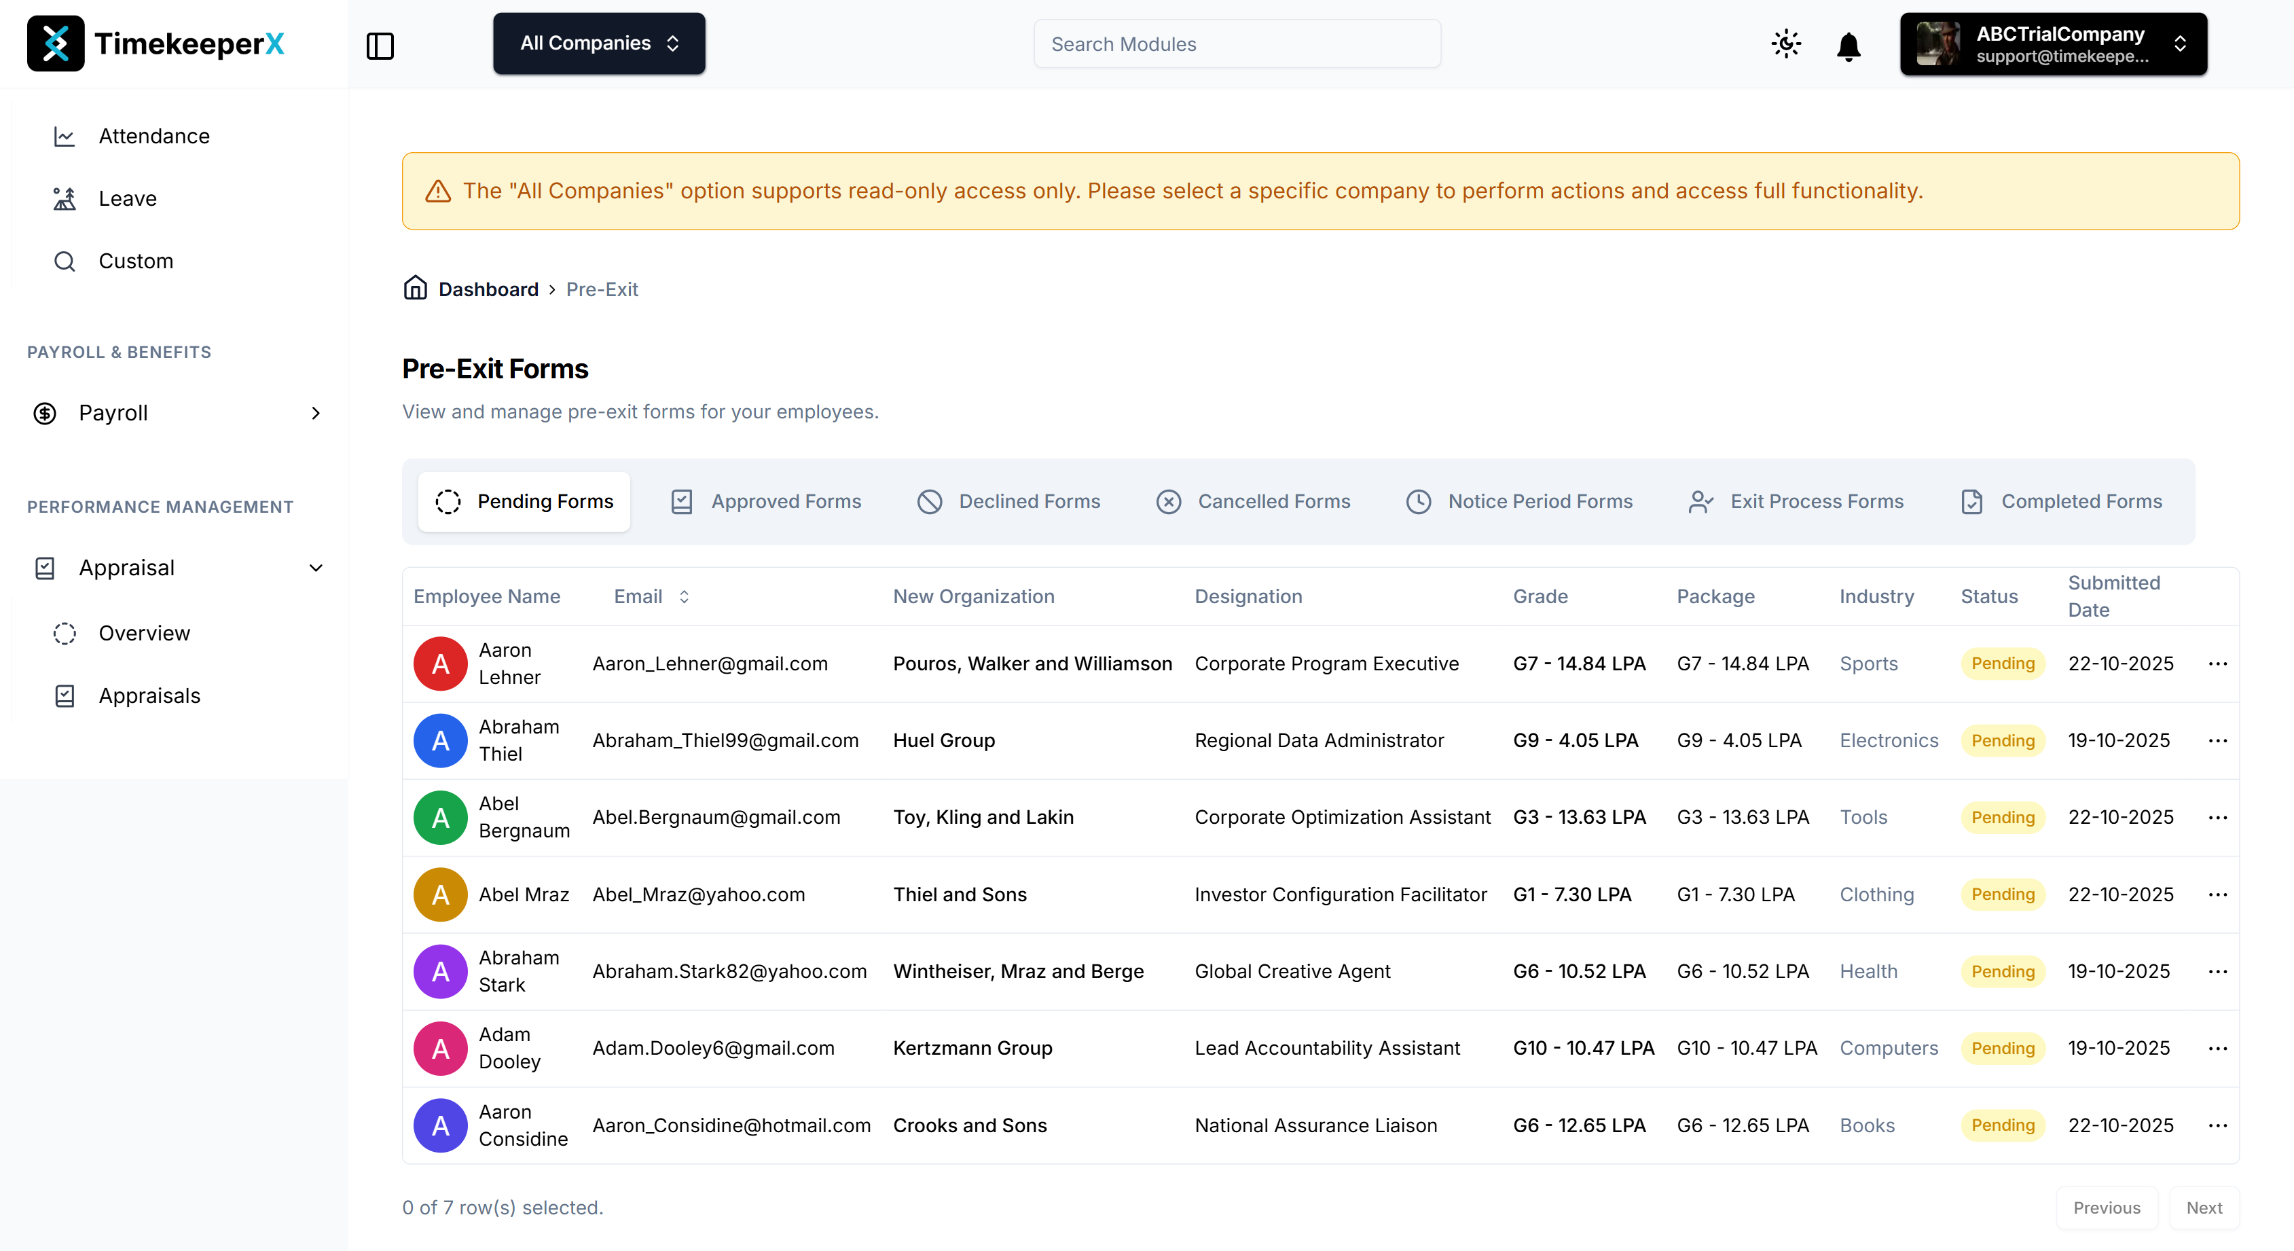Click the Dashboard home icon in breadcrumb

(415, 287)
